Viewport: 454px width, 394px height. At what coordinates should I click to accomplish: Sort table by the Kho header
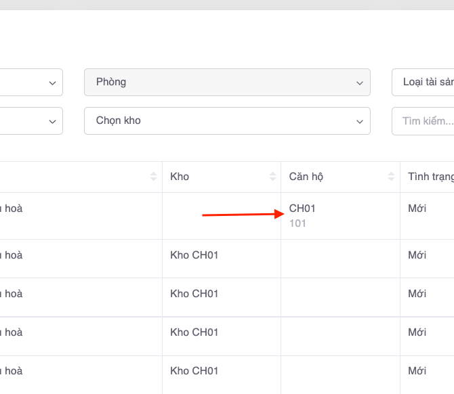(x=180, y=177)
